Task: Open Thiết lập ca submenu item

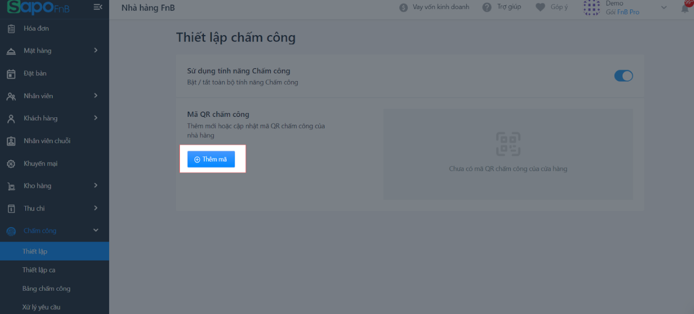Action: [39, 270]
